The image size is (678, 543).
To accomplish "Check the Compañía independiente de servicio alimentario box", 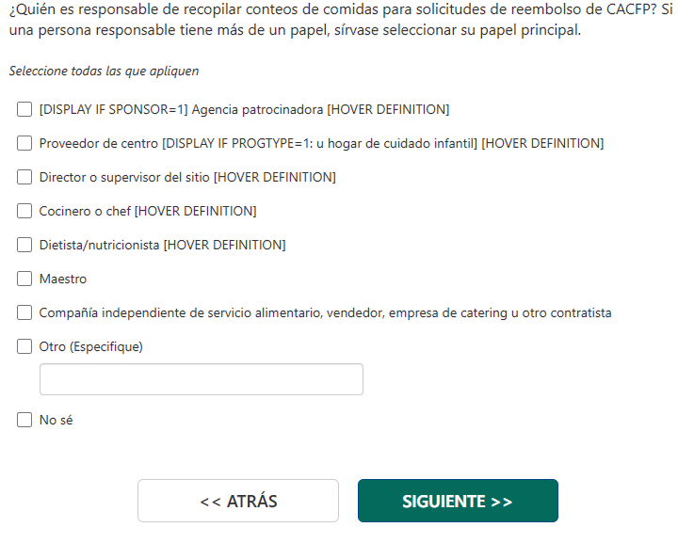I will [x=24, y=312].
